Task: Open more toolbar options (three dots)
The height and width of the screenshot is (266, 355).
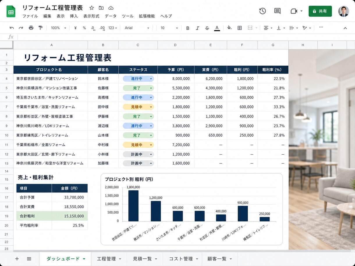Action: pyautogui.click(x=321, y=28)
